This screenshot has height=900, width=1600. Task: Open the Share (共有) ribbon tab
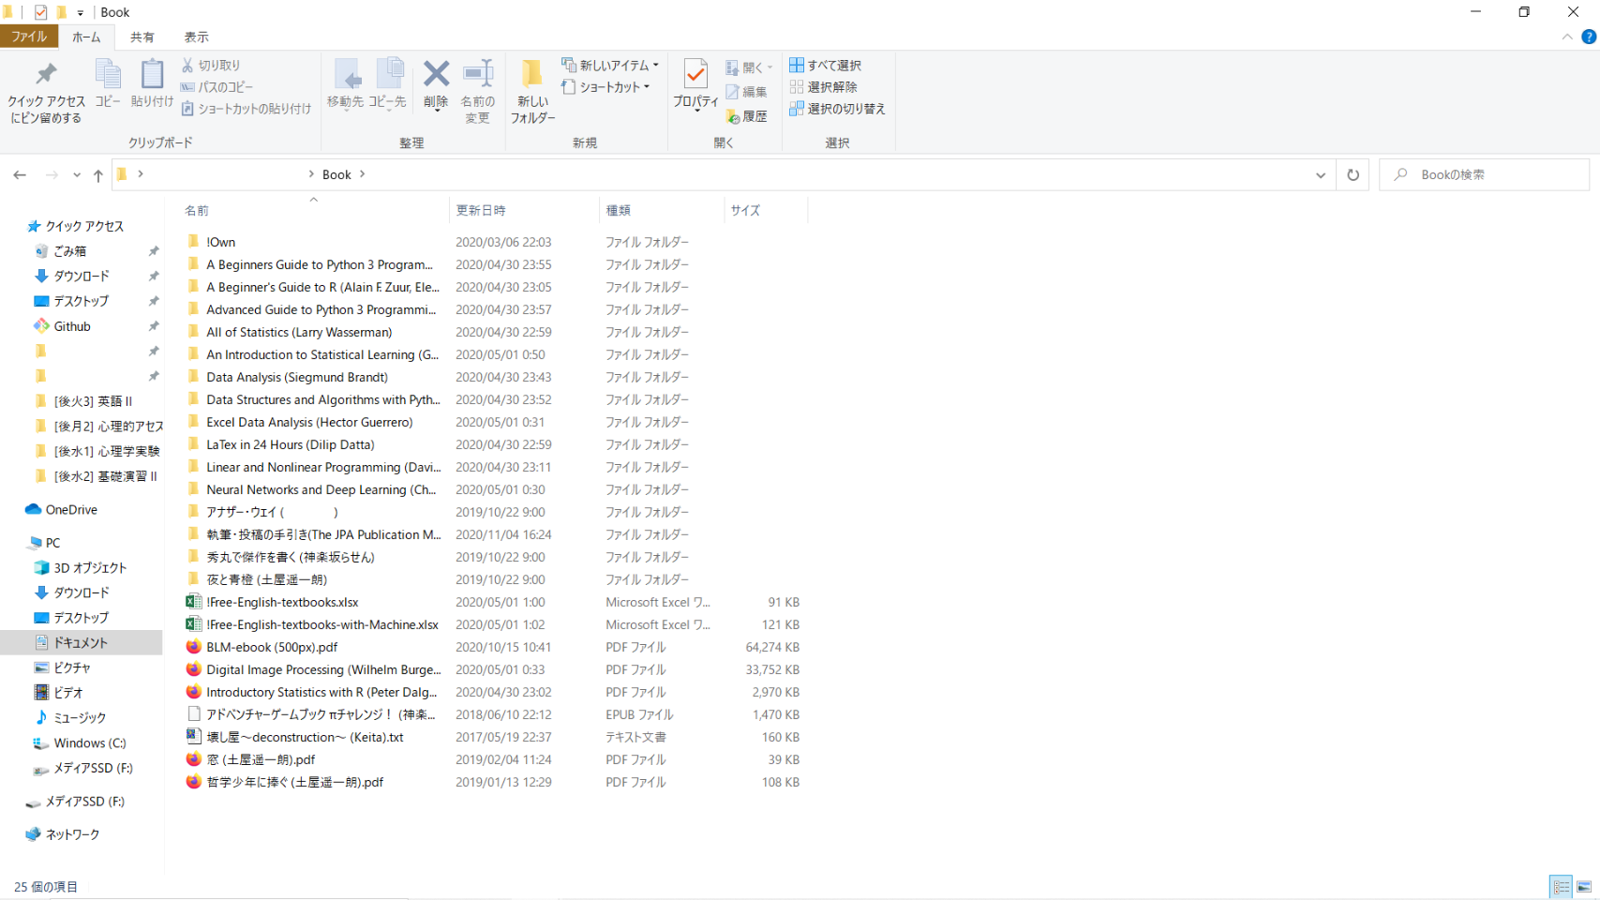click(x=142, y=37)
